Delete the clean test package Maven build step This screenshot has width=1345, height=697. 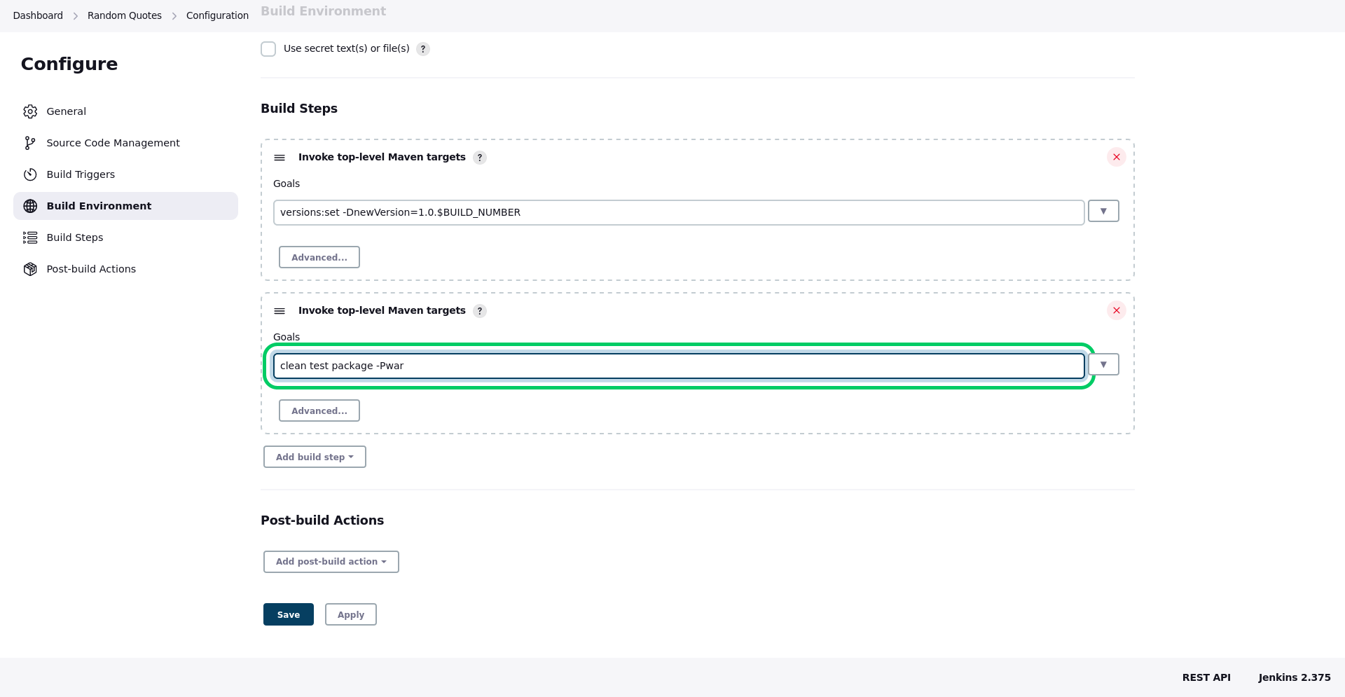tap(1117, 310)
